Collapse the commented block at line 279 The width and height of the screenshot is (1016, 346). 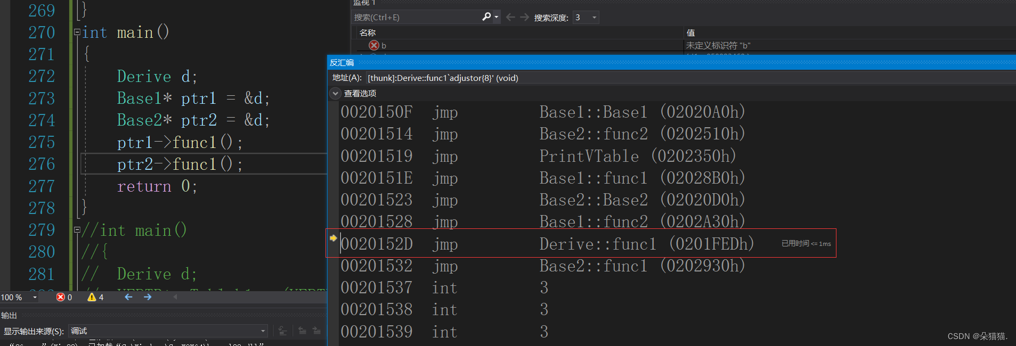(x=77, y=230)
